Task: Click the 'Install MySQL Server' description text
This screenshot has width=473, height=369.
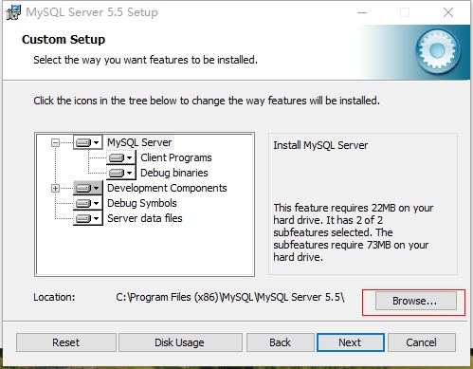Action: click(320, 145)
